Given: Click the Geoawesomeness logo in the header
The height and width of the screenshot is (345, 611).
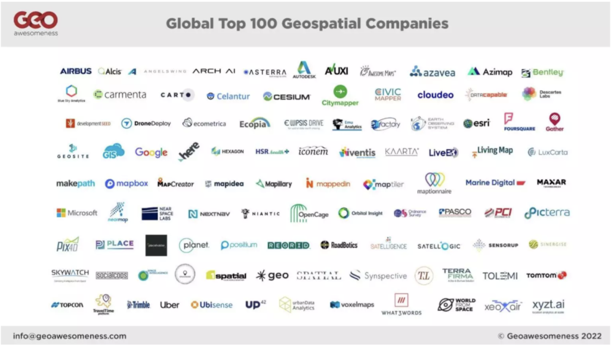Looking at the screenshot, I should (36, 23).
